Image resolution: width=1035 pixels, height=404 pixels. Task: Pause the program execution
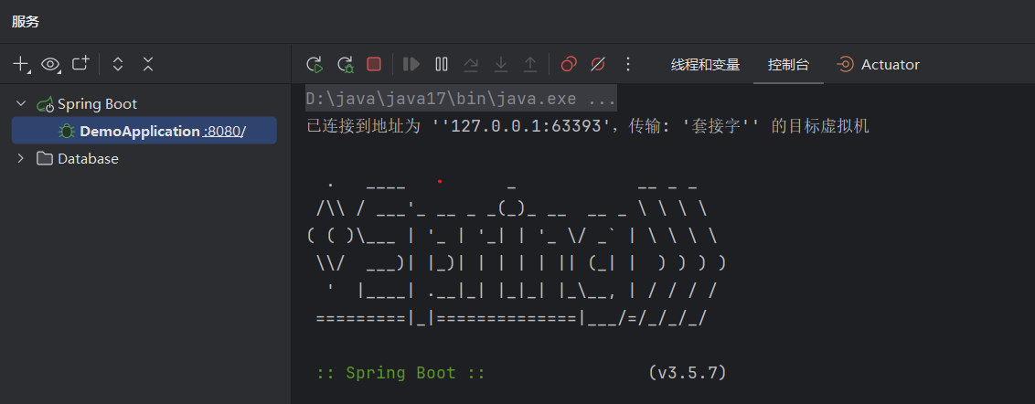(x=442, y=64)
